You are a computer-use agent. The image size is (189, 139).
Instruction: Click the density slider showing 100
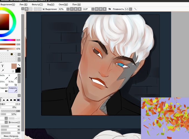pyautogui.click(x=11, y=111)
